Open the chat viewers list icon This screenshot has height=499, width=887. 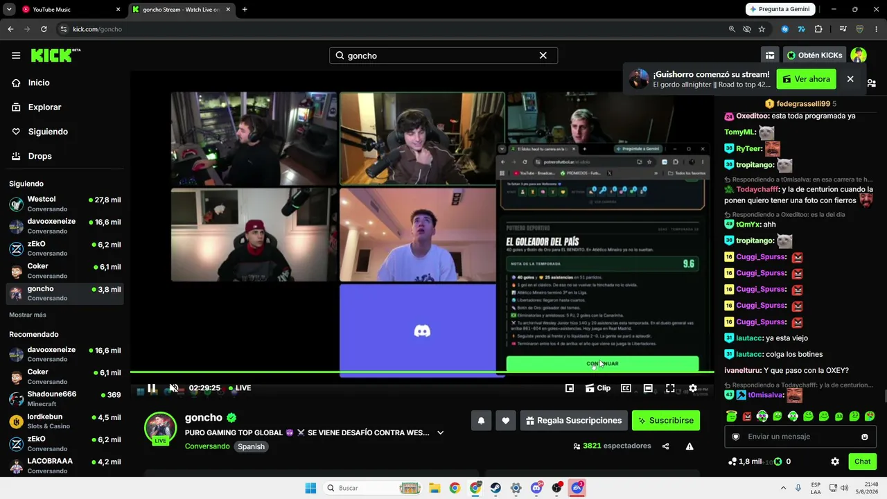pos(871,83)
